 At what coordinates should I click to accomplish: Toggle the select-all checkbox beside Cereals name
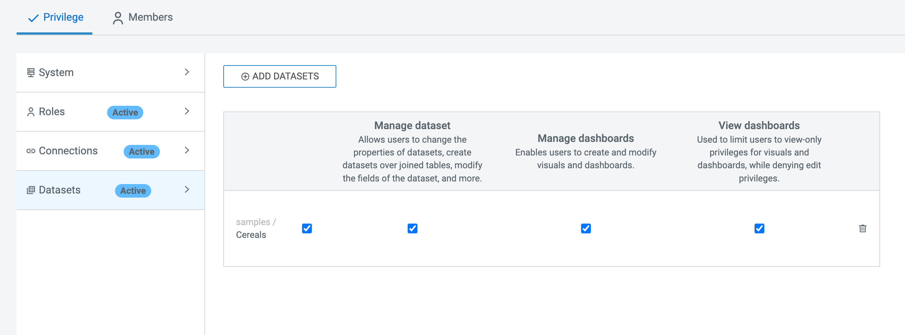coord(307,228)
